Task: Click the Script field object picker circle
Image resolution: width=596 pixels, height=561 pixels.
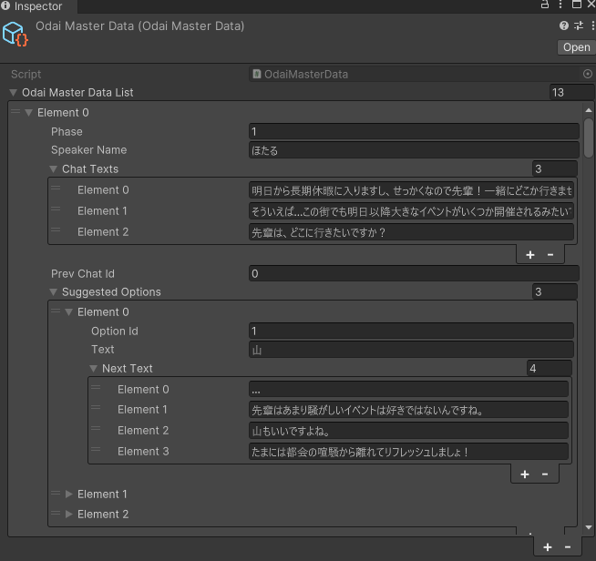Action: [x=588, y=74]
